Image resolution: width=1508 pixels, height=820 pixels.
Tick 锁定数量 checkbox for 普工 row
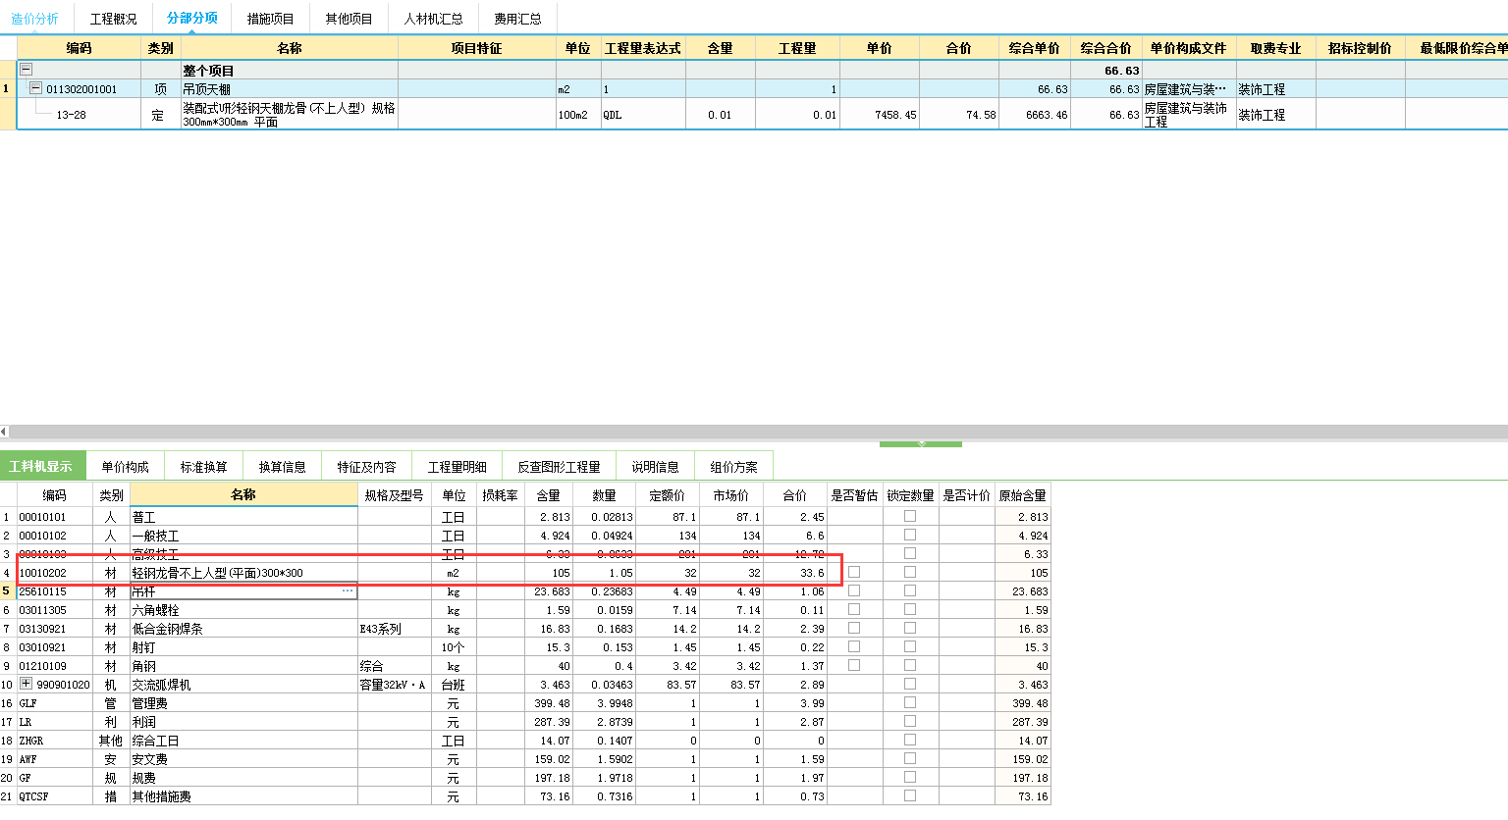click(x=910, y=516)
